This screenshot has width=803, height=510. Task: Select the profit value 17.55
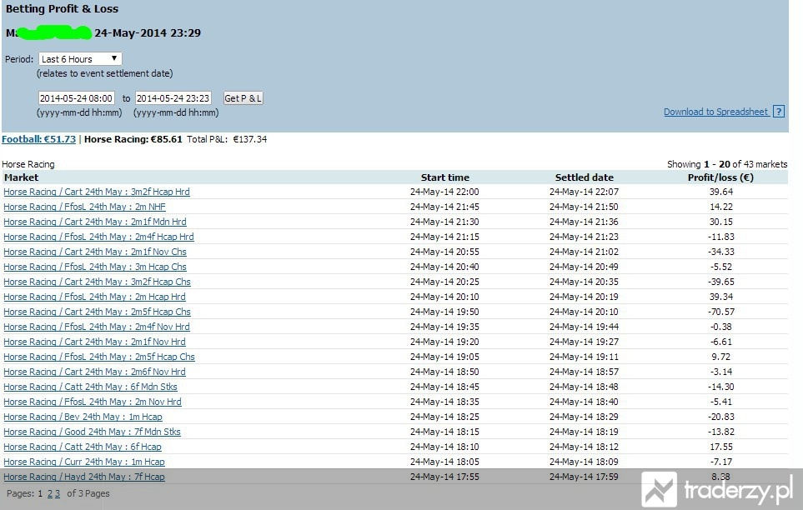pos(721,447)
